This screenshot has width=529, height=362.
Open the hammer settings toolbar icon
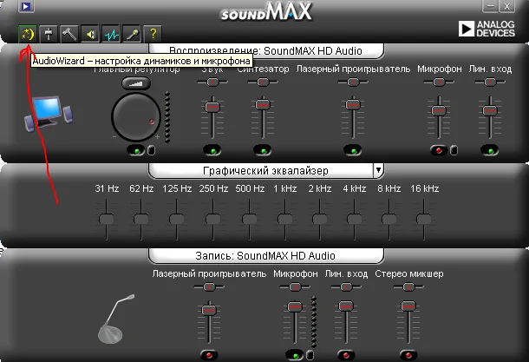coord(69,34)
